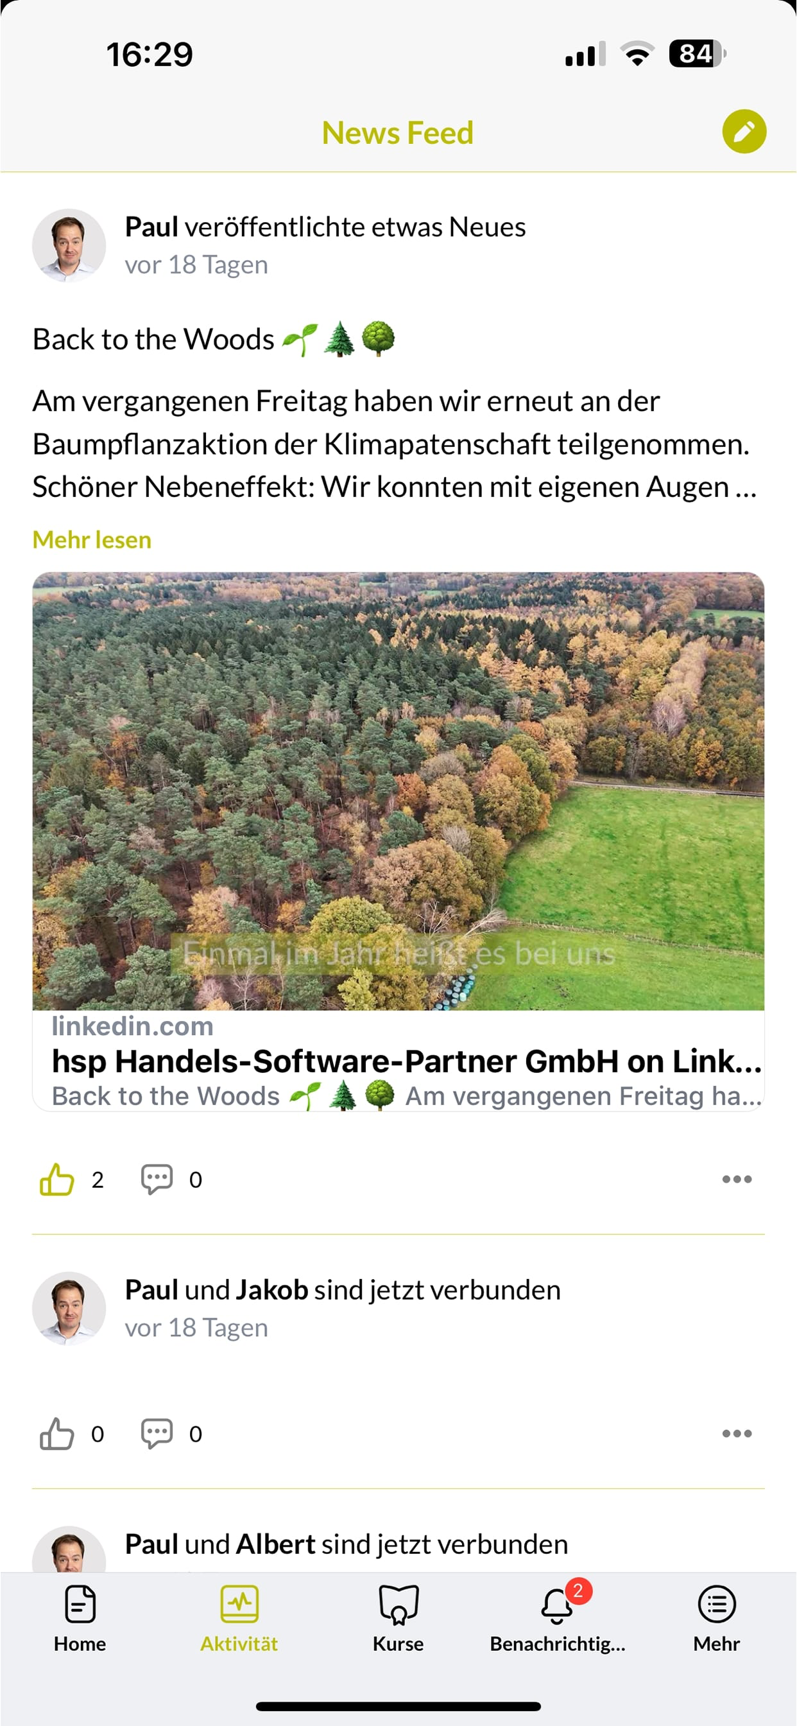Open three-dot menu on Paul und Jakob post
The image size is (797, 1726).
pyautogui.click(x=737, y=1433)
